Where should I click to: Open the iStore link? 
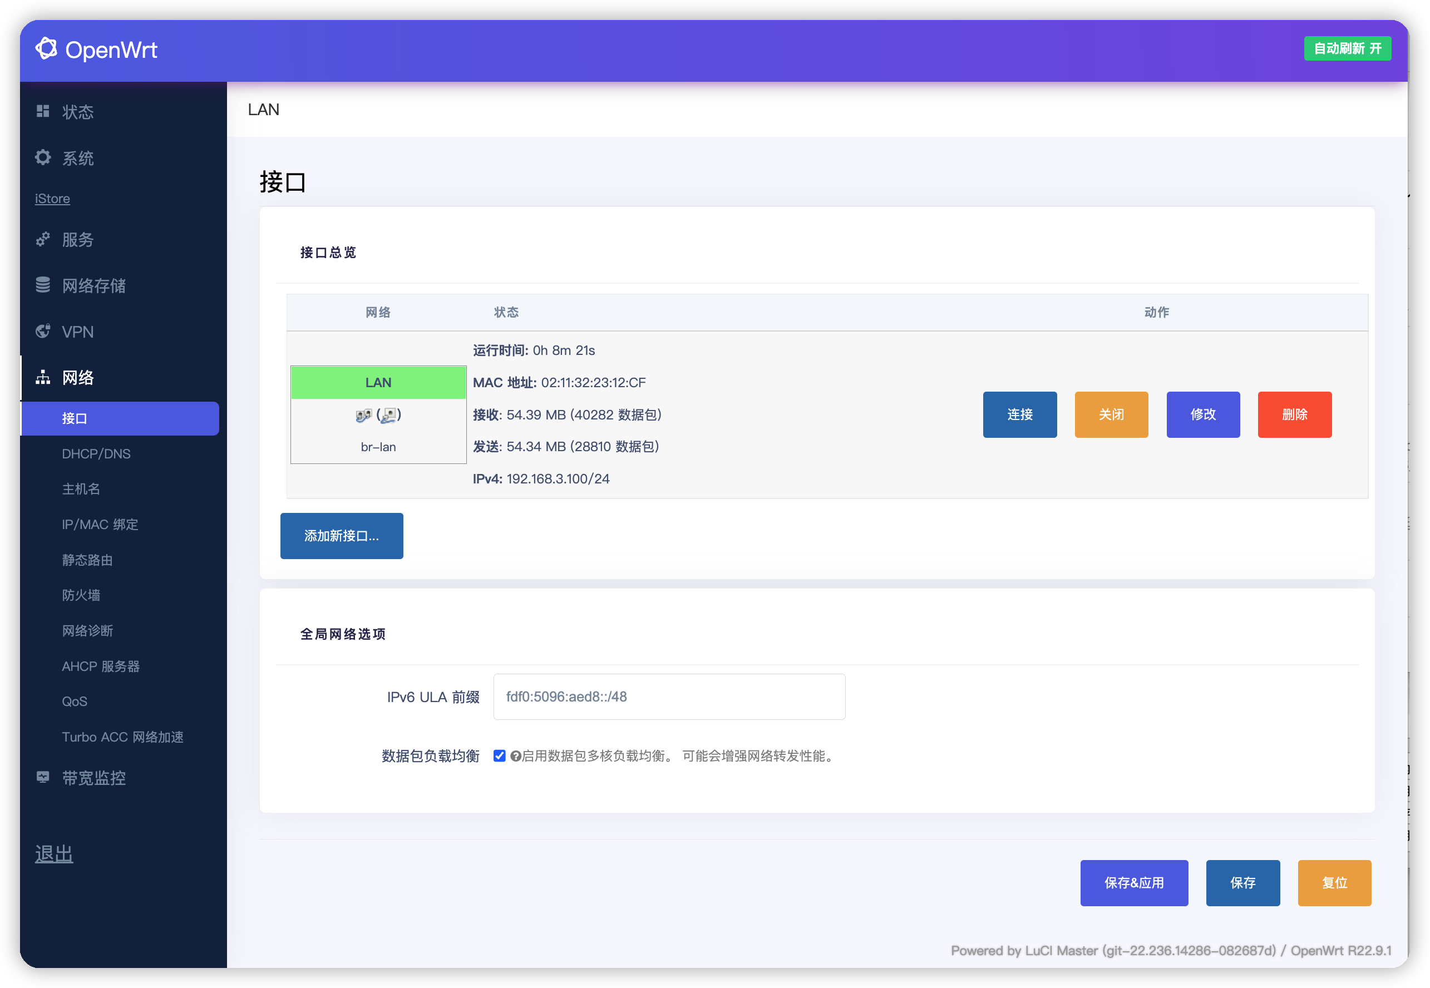pyautogui.click(x=52, y=199)
